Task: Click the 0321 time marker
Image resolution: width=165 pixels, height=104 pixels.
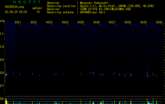Action: tap(18, 22)
